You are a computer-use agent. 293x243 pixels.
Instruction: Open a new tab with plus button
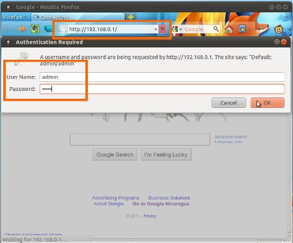(x=131, y=17)
